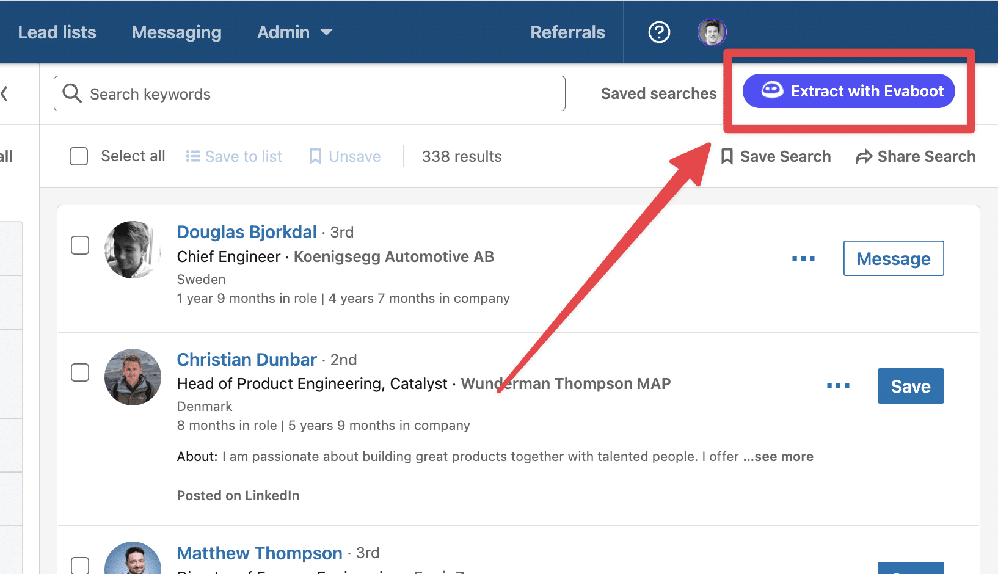Image resolution: width=998 pixels, height=574 pixels.
Task: Open the ellipsis menu next to Douglas Bjorkdal
Action: point(803,258)
